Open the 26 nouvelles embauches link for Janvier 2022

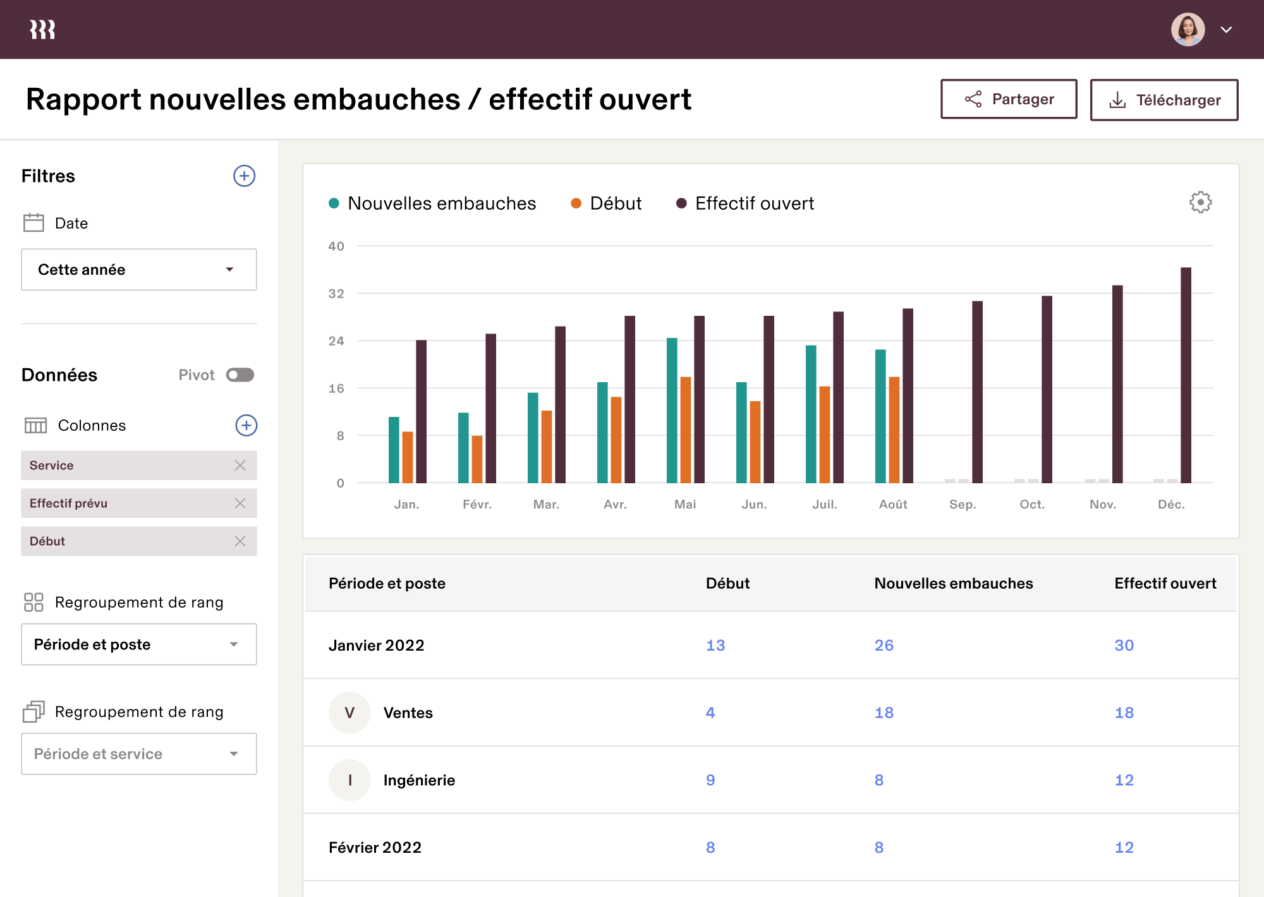[x=884, y=645]
